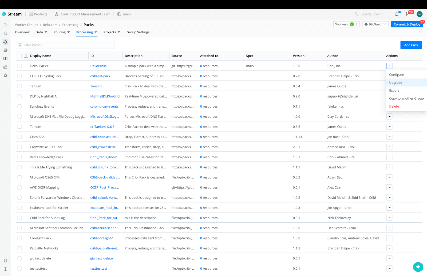Viewport: 427px width, 276px height.
Task: Toggle the select-all packs checkbox
Action: [x=20, y=56]
